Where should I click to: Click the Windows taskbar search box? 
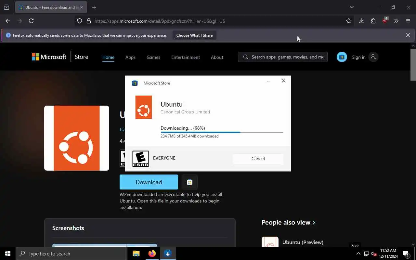click(x=71, y=253)
